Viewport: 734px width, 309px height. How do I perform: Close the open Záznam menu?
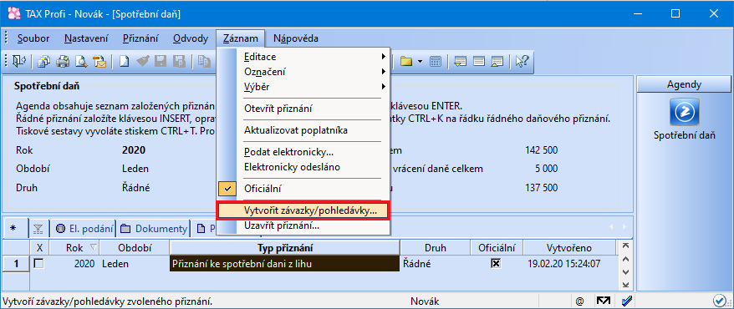tap(241, 38)
